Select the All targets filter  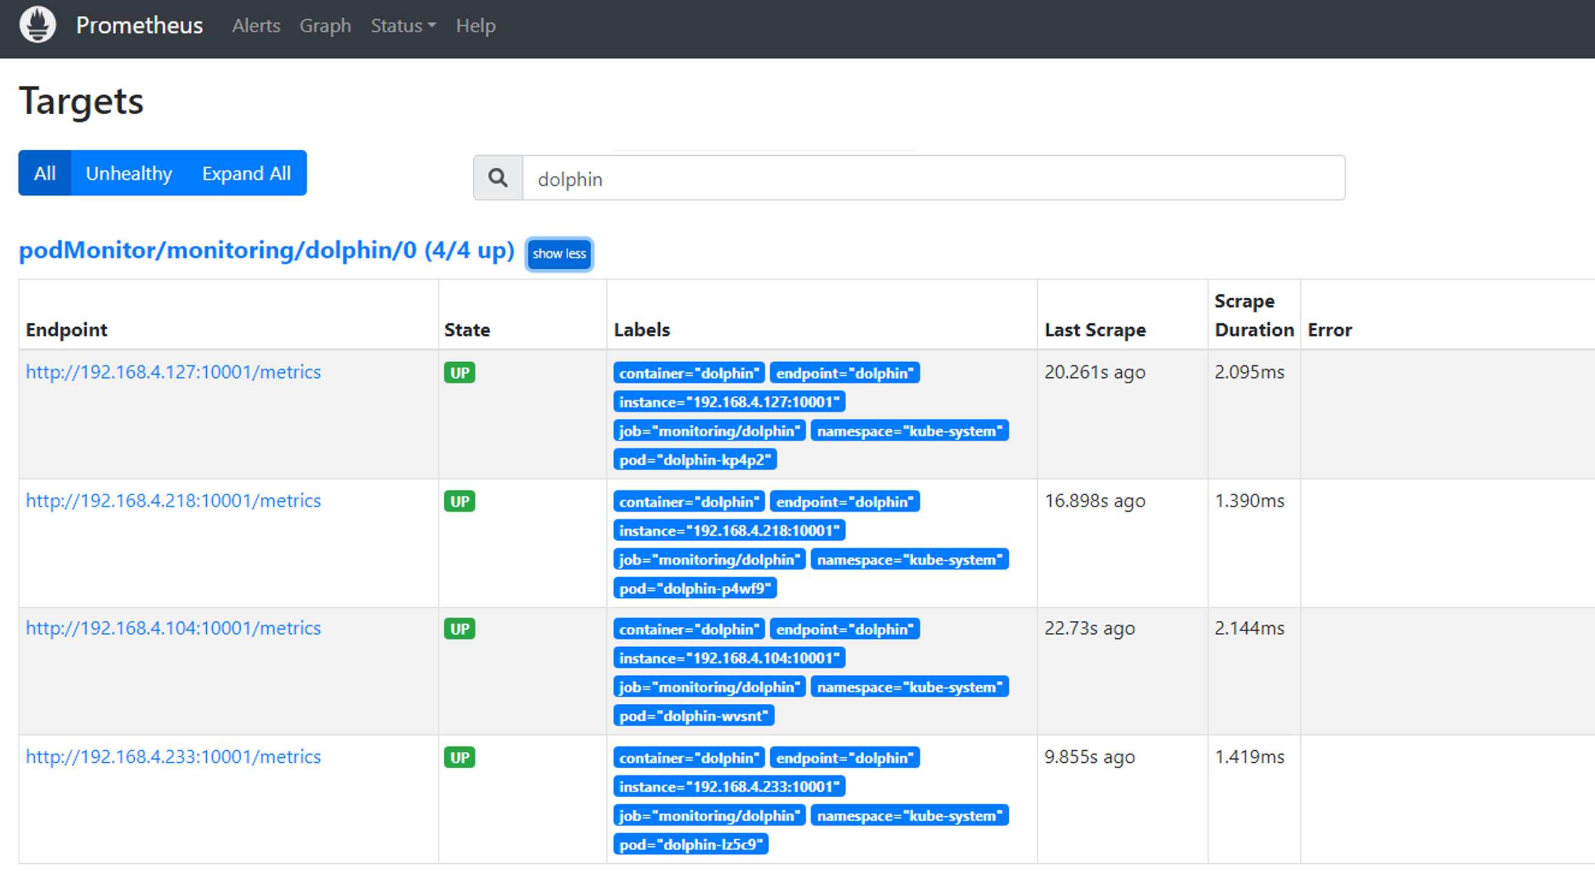point(45,173)
